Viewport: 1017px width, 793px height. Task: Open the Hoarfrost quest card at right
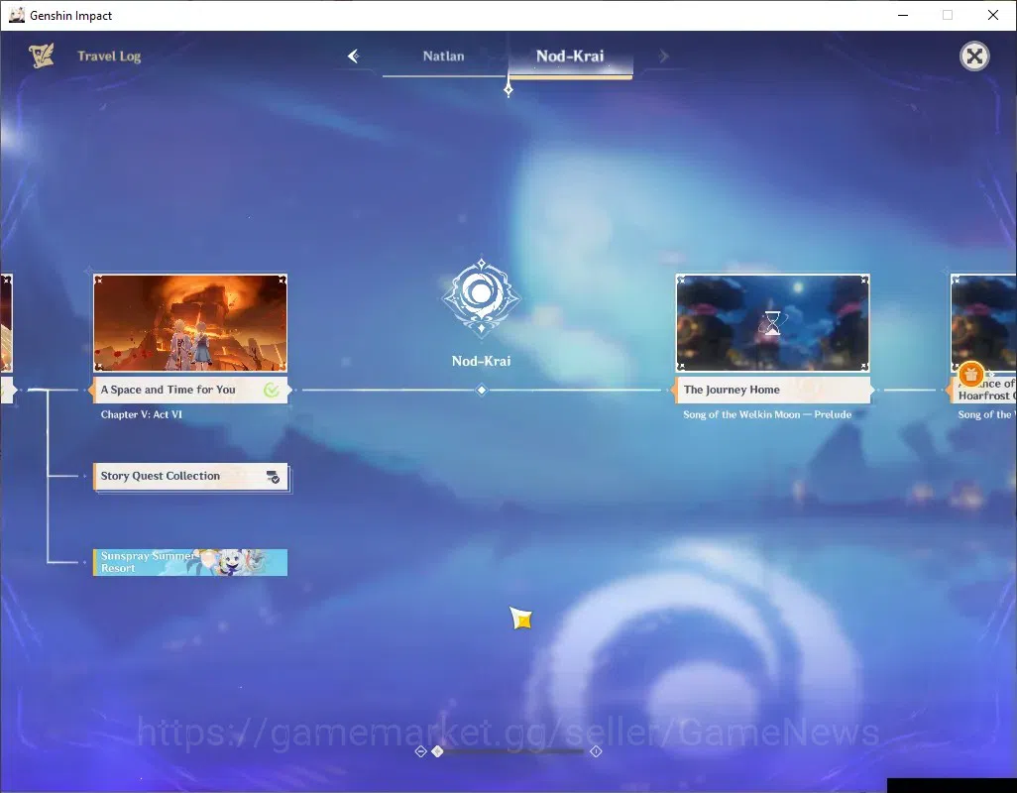pyautogui.click(x=983, y=337)
